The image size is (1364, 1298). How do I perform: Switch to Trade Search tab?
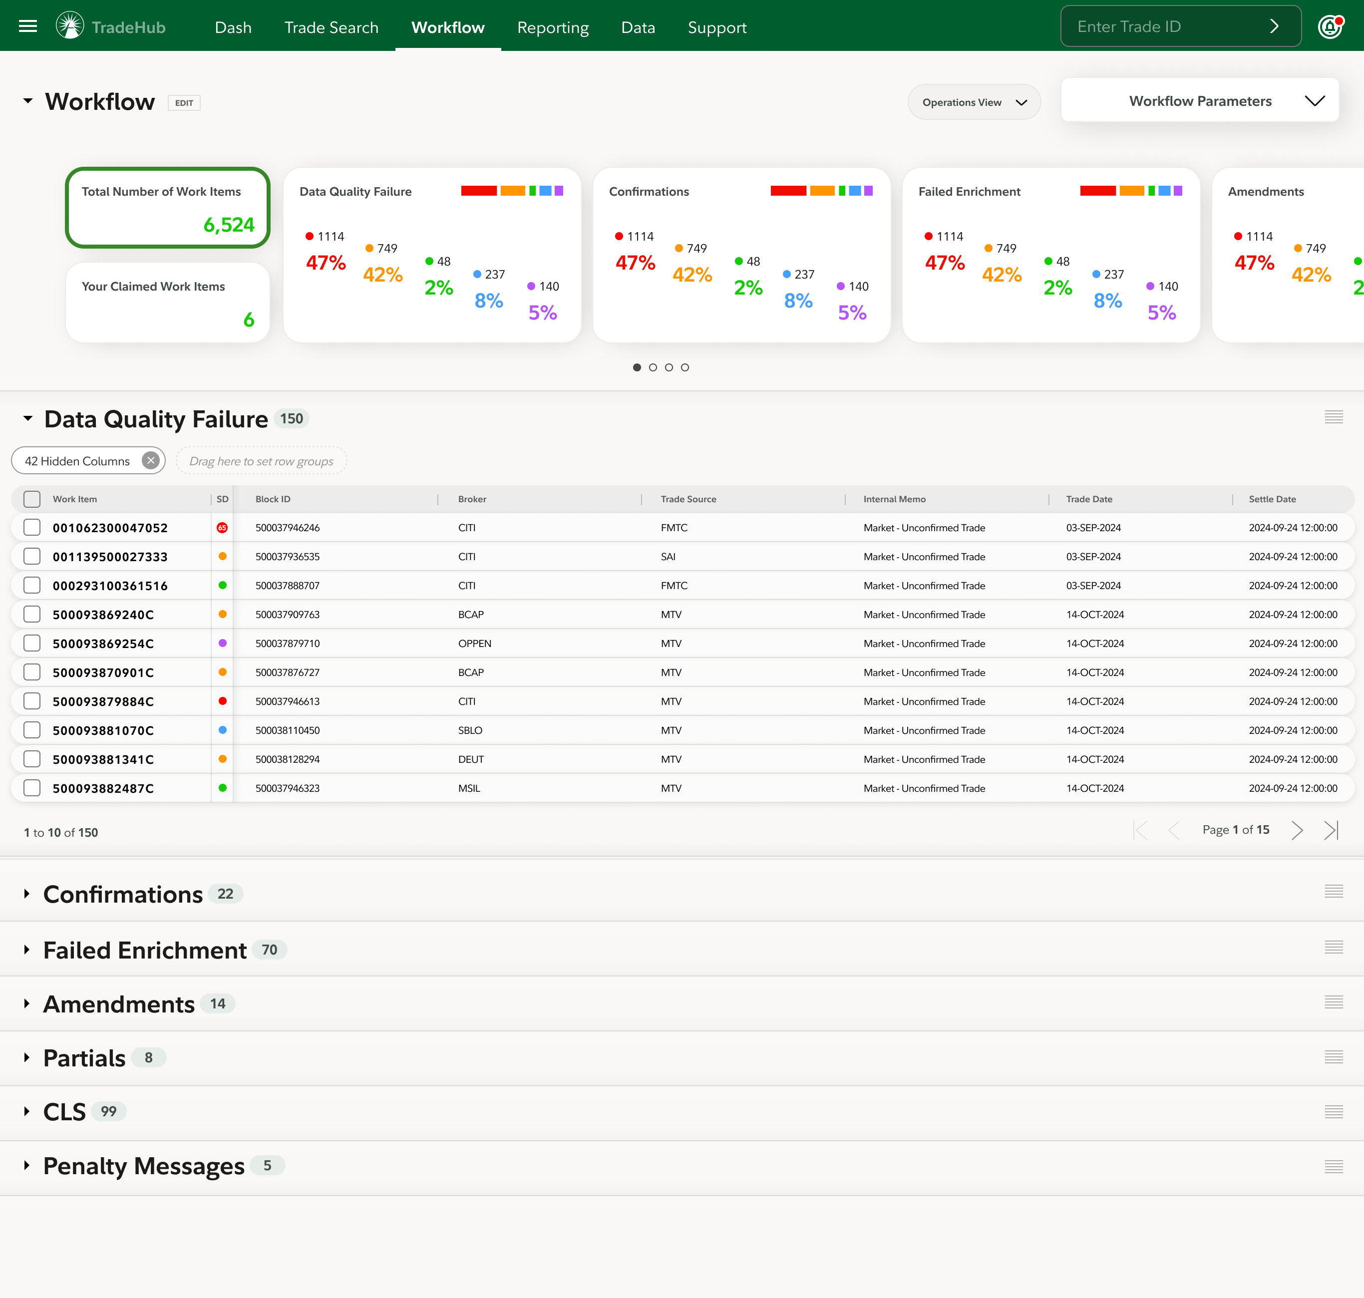pos(331,27)
